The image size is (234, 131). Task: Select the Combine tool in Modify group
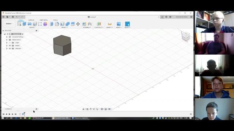point(67,24)
